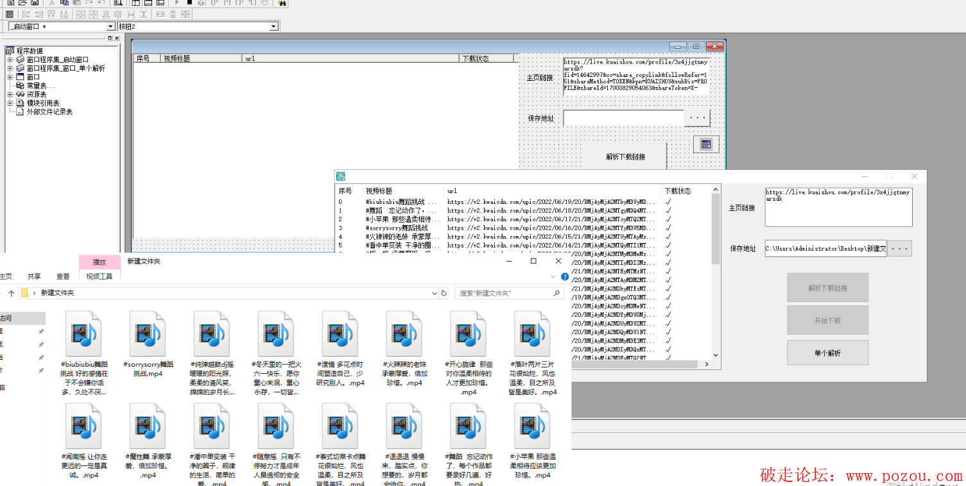Select the #退退退 video file
This screenshot has height=486, width=966.
(x=404, y=444)
